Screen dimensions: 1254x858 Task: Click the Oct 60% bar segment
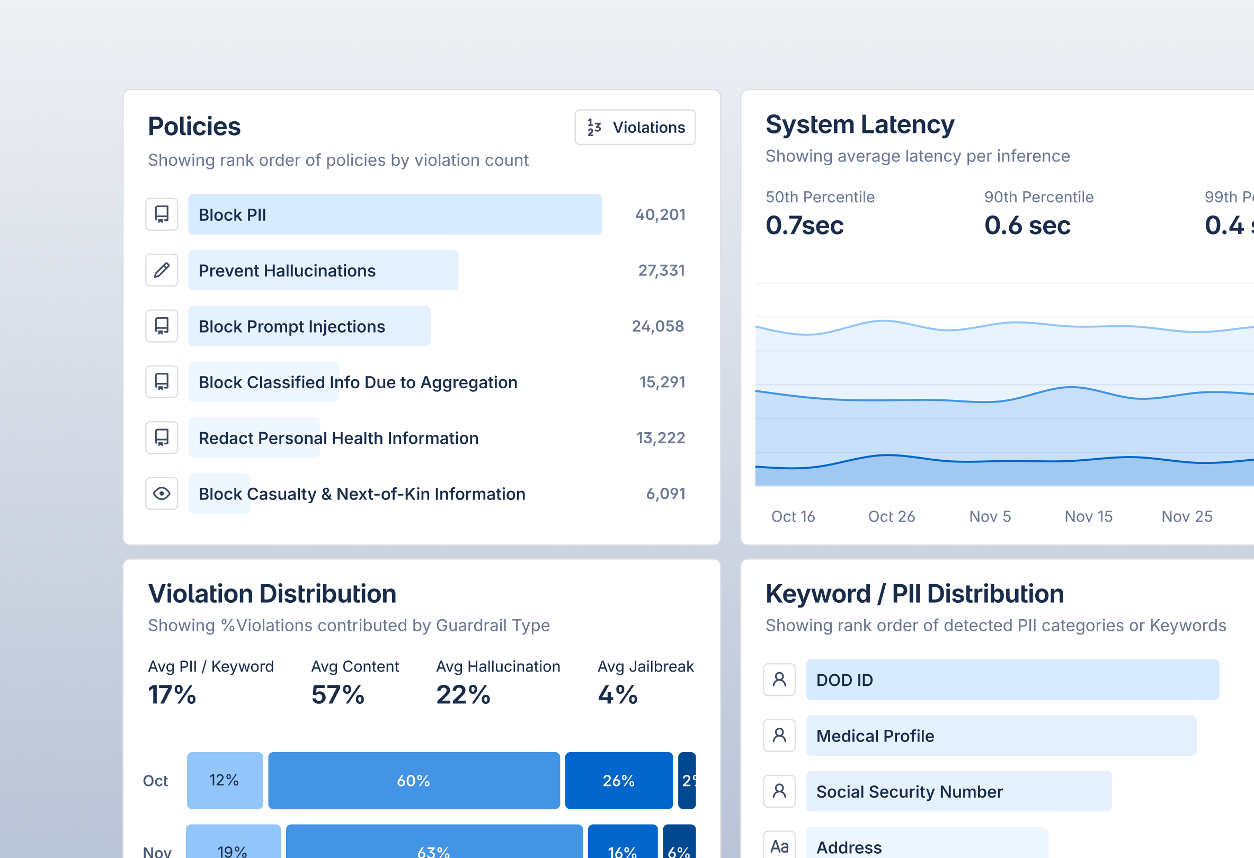[414, 780]
